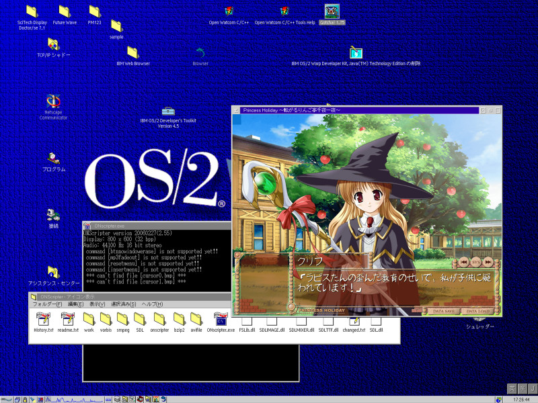
Task: Toggle the 半 half-width input indicator
Action: tap(523, 388)
